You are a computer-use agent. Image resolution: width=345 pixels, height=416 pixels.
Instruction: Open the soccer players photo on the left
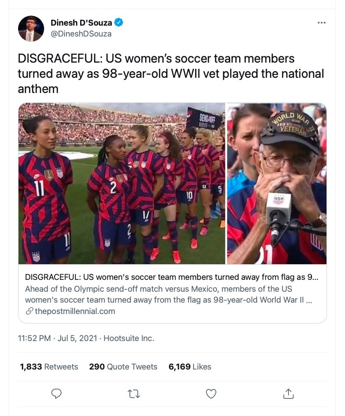click(x=121, y=183)
